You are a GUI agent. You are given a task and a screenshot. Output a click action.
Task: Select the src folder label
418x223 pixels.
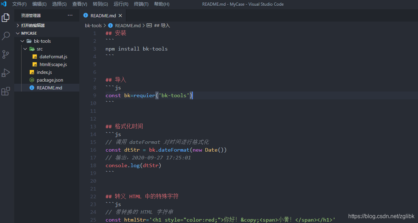click(40, 49)
